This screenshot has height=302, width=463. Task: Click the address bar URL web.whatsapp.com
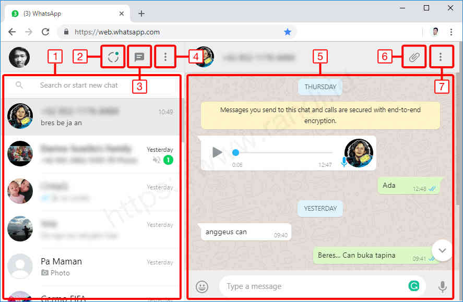click(x=117, y=32)
